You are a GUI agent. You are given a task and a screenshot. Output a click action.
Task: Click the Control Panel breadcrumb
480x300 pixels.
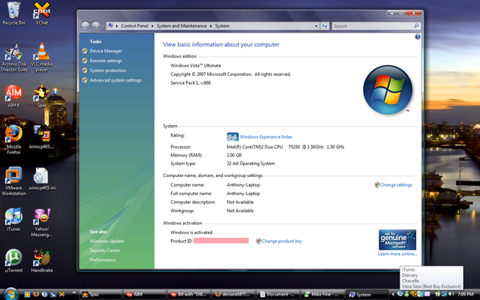[134, 26]
